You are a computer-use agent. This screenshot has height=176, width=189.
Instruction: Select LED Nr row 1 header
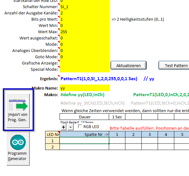pos(52,141)
